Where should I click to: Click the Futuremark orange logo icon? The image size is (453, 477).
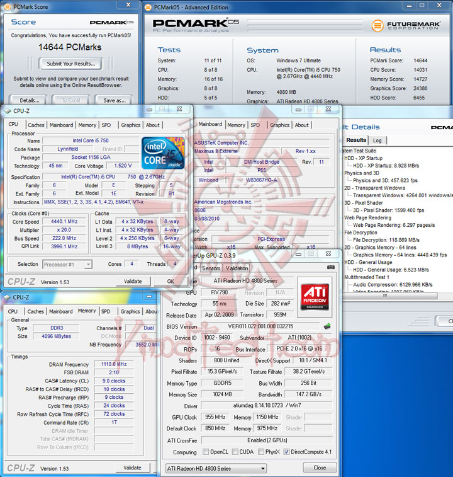377,26
